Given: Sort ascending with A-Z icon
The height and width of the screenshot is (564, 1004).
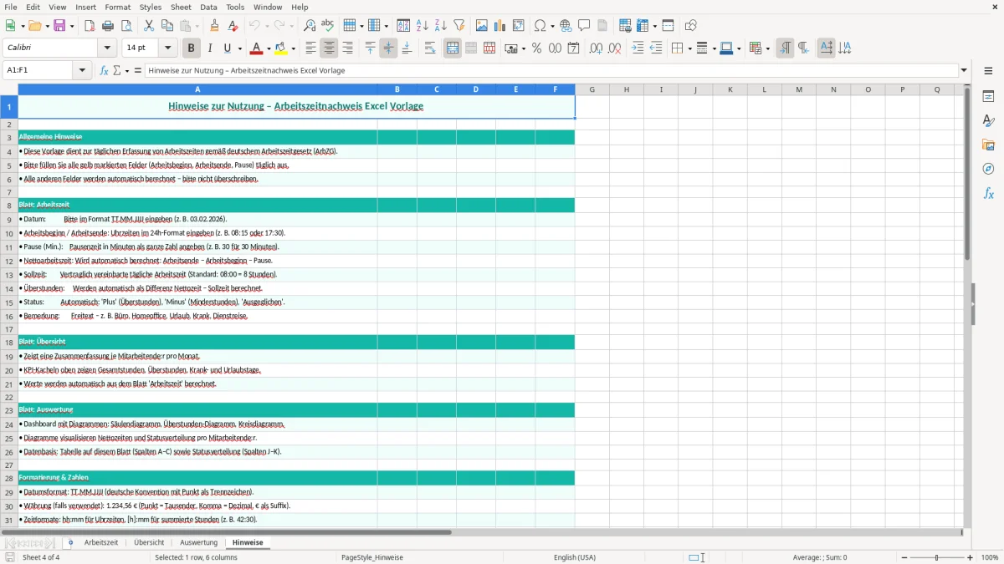Looking at the screenshot, I should 422,26.
